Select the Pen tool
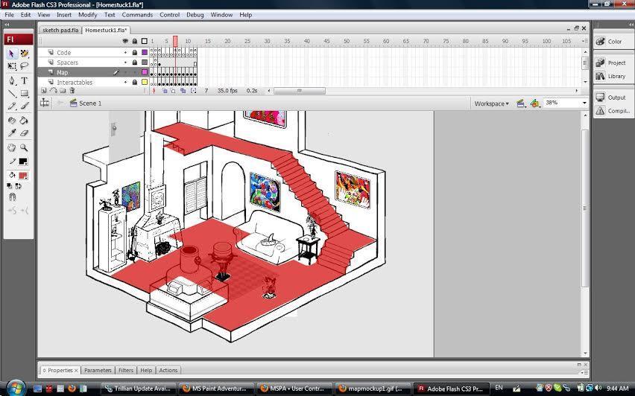Viewport: 635px width, 396px height. coord(12,80)
